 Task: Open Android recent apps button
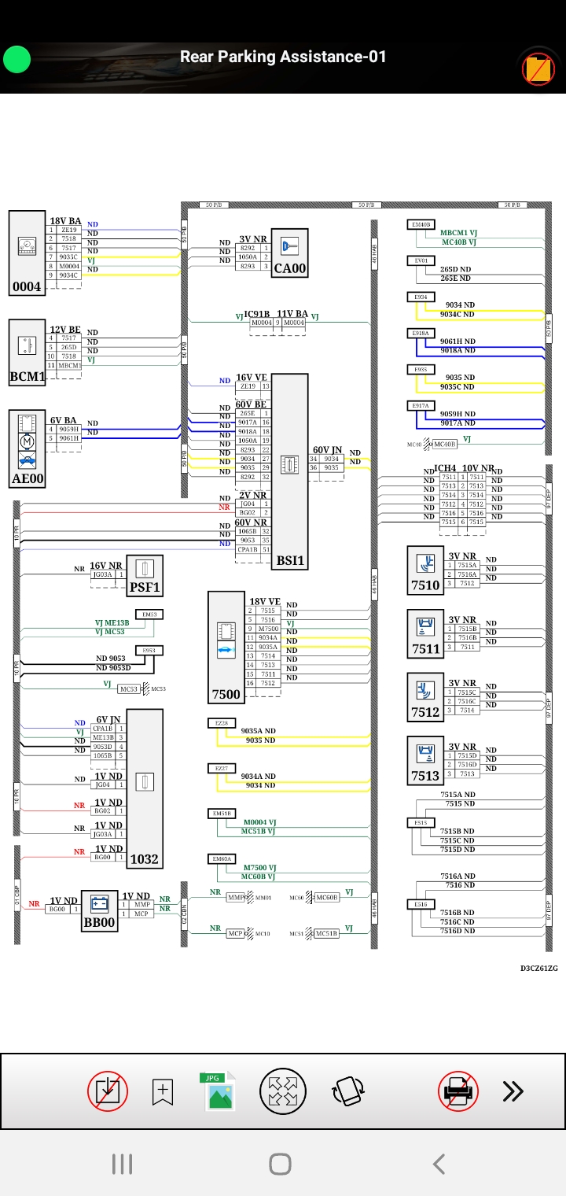pos(123,1164)
